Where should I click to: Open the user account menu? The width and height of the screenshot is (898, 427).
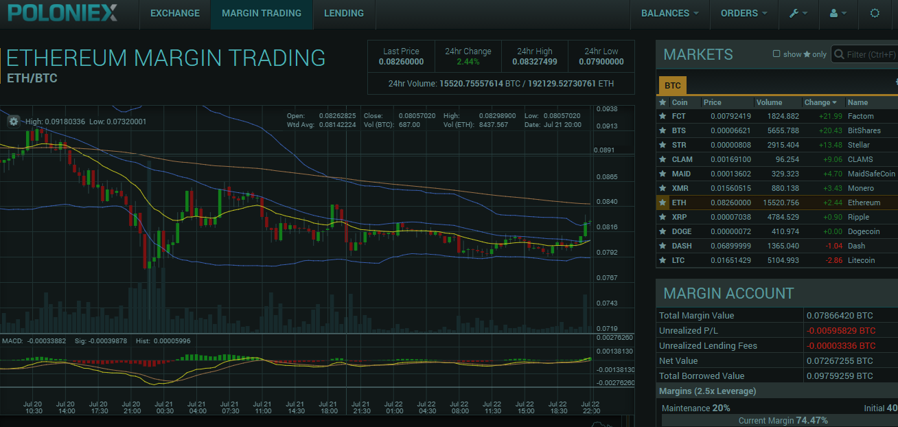(838, 13)
